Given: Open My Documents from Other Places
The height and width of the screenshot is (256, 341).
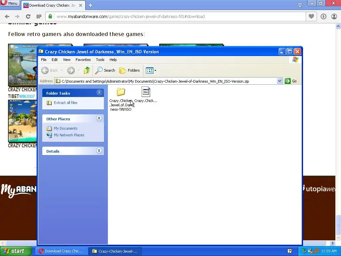Looking at the screenshot, I should tap(66, 128).
